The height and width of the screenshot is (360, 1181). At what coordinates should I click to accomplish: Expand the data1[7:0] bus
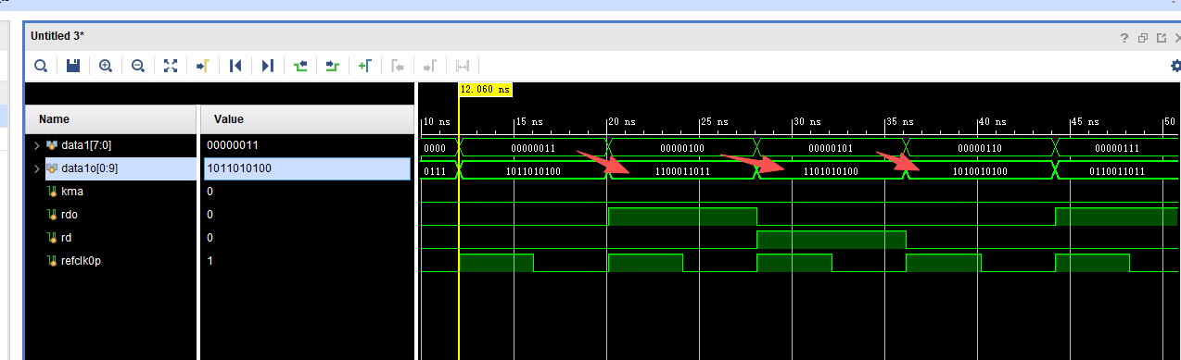click(37, 145)
